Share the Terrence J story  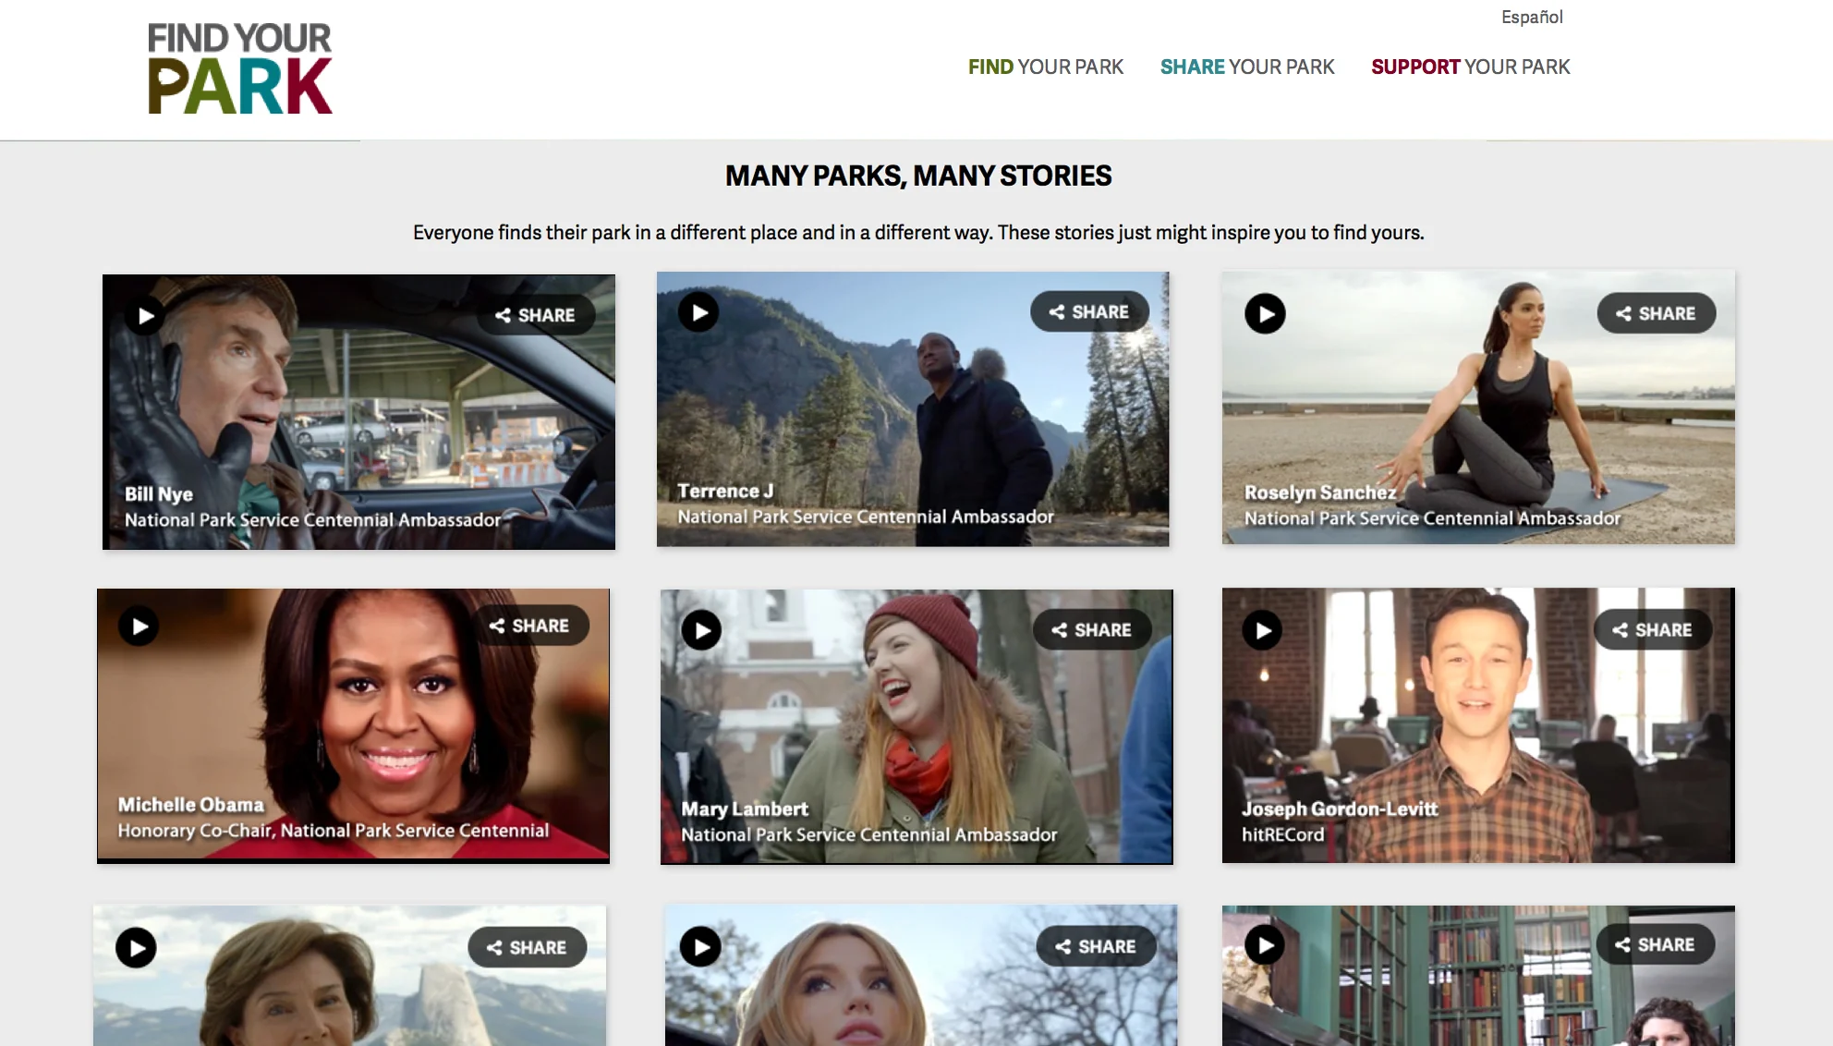pyautogui.click(x=1089, y=312)
